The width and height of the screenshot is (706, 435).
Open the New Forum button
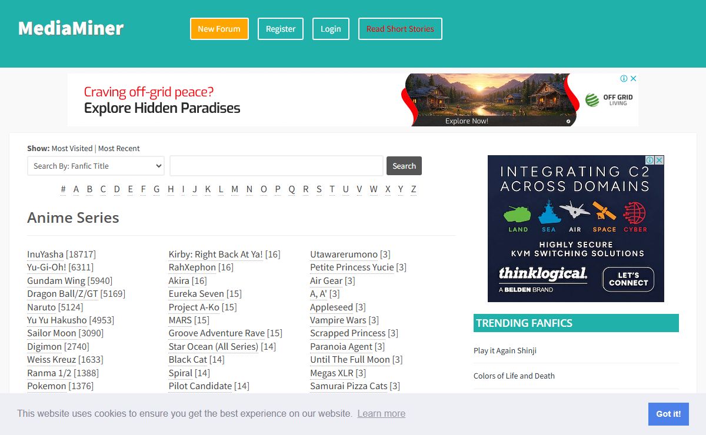click(x=219, y=29)
